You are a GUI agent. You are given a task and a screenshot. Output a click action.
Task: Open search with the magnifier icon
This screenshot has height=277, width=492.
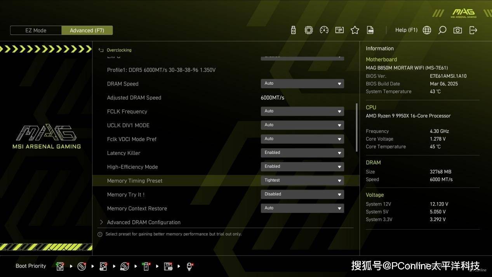pos(442,30)
